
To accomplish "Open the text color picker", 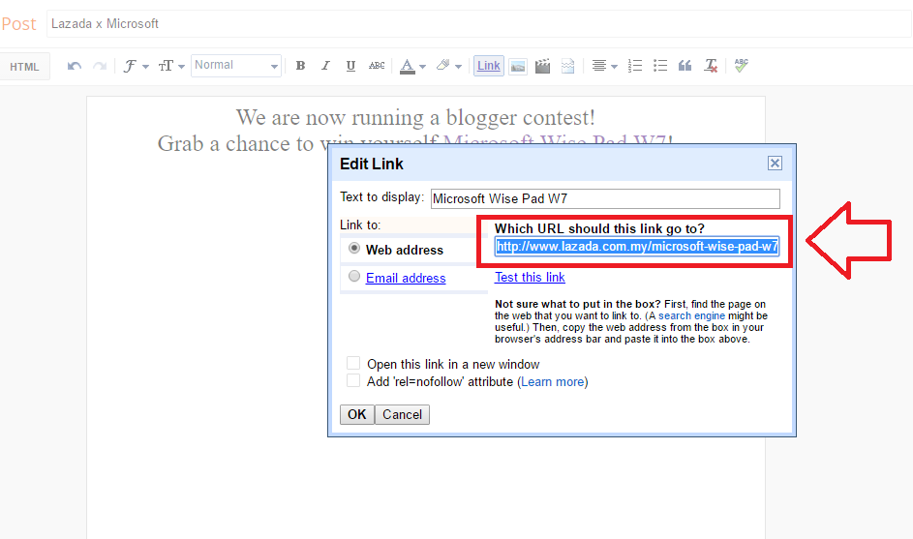I will 412,66.
